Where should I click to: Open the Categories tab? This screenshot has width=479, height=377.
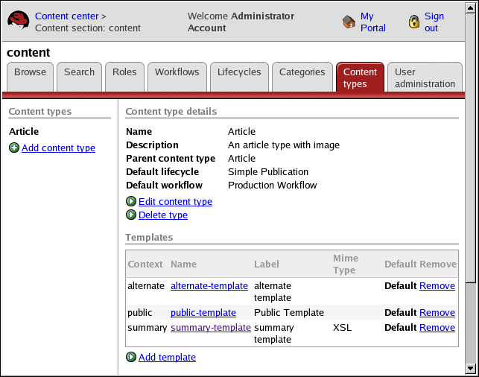(x=302, y=77)
